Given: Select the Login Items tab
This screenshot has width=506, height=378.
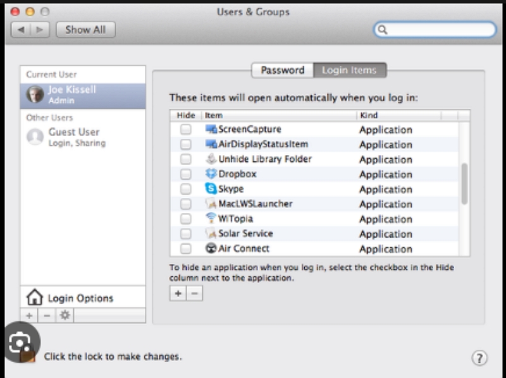Looking at the screenshot, I should 350,70.
